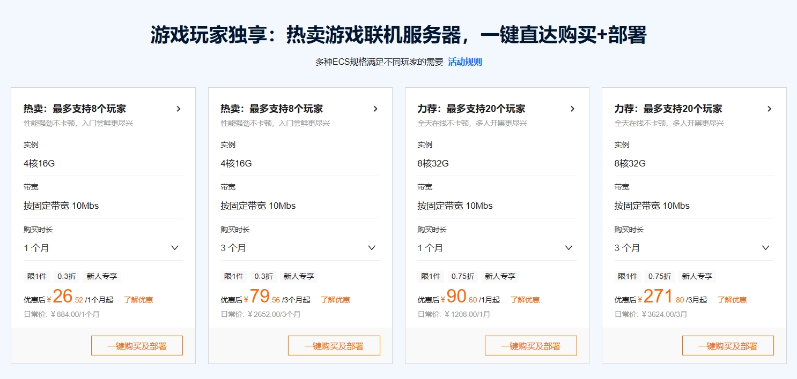Open 了解优惠 beside the ¥79.56 price
The image size is (797, 379).
(x=335, y=300)
